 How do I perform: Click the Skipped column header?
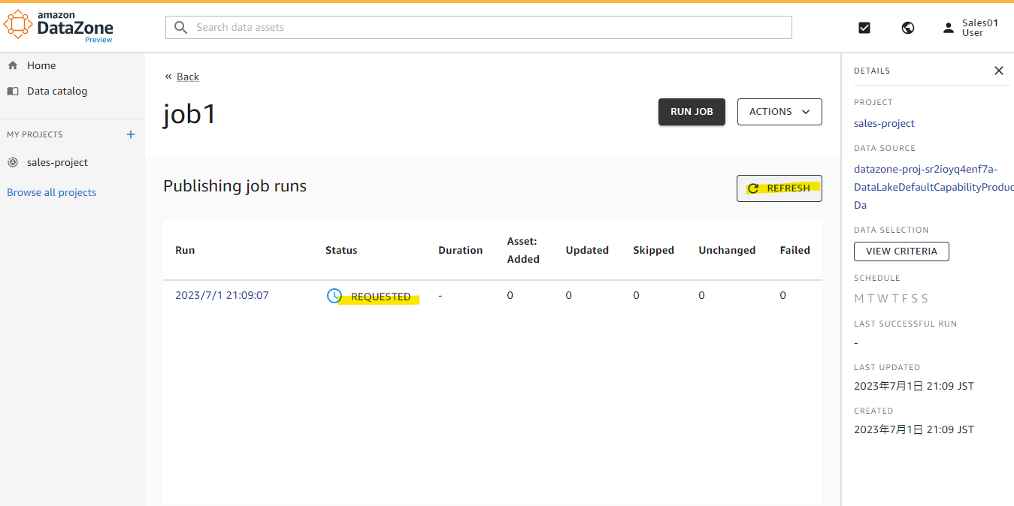[653, 250]
